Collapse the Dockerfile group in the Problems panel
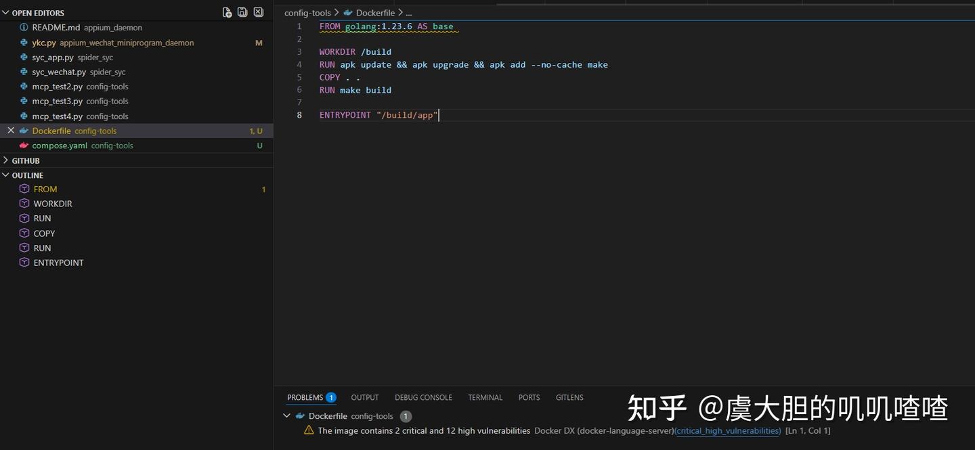The width and height of the screenshot is (975, 450). pyautogui.click(x=286, y=415)
